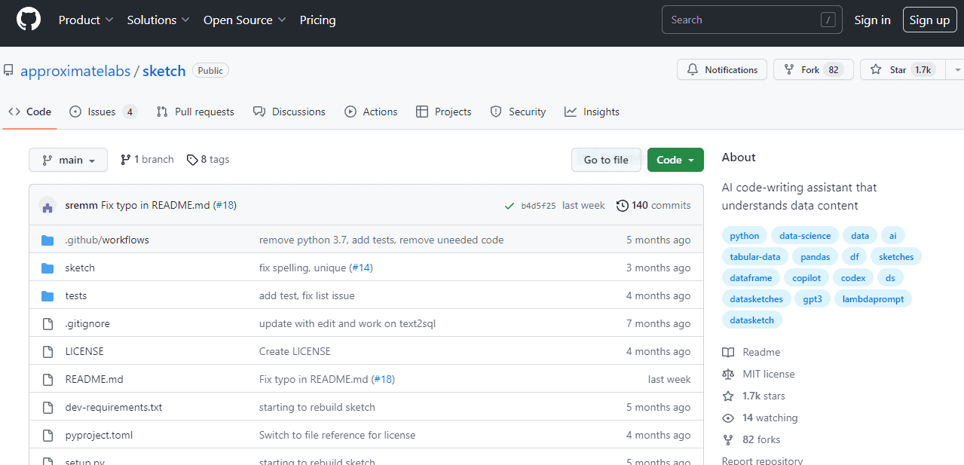Click the sketch folder icon
Screen dimensions: 964x465
[47, 268]
